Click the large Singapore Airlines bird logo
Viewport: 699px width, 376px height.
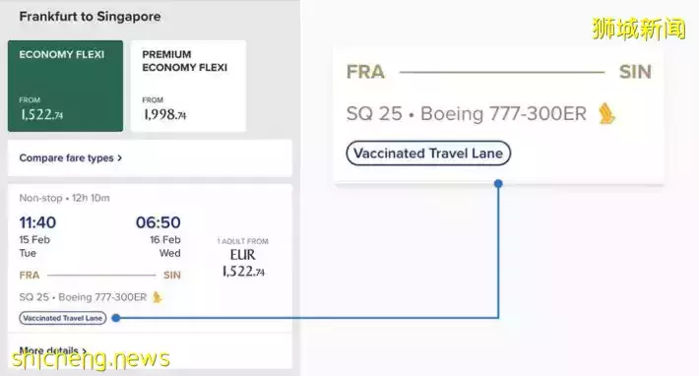pos(606,113)
